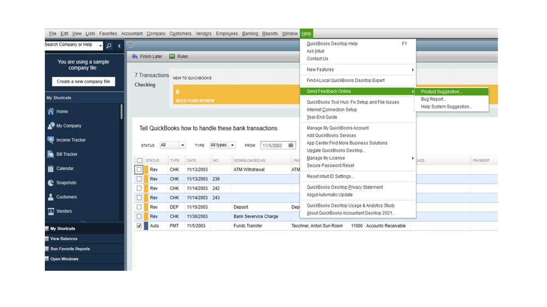This screenshot has height=307, width=547.
Task: Click the Run Favorite Reports icon
Action: (47, 249)
